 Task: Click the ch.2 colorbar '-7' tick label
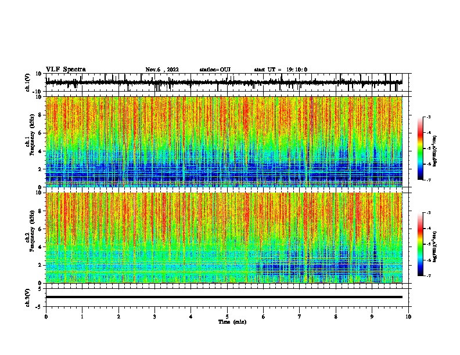[428, 276]
